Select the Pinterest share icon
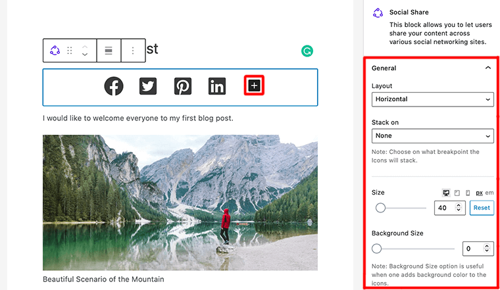 tap(182, 86)
